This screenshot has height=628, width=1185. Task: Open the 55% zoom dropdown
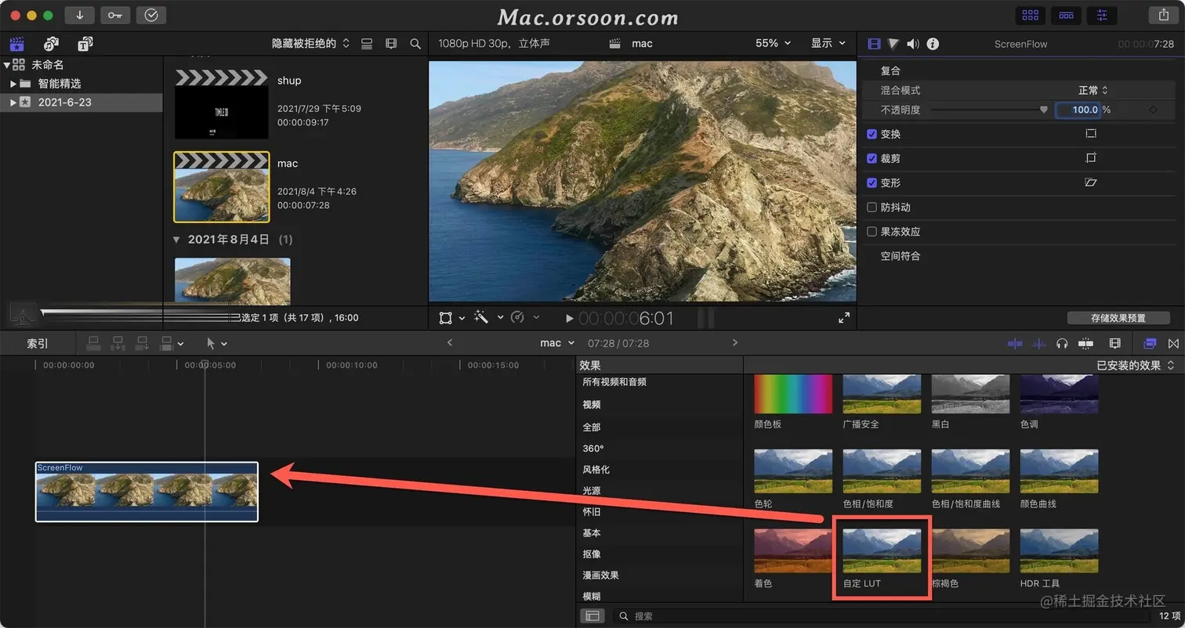click(773, 43)
